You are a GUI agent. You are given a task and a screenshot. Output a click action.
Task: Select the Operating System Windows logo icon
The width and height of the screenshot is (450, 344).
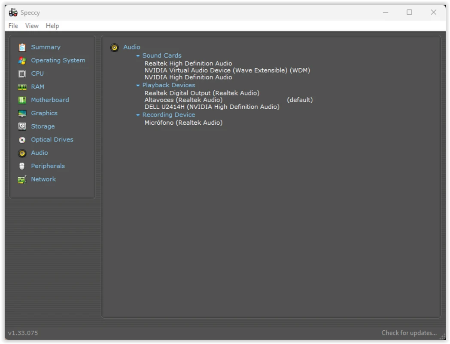click(22, 61)
